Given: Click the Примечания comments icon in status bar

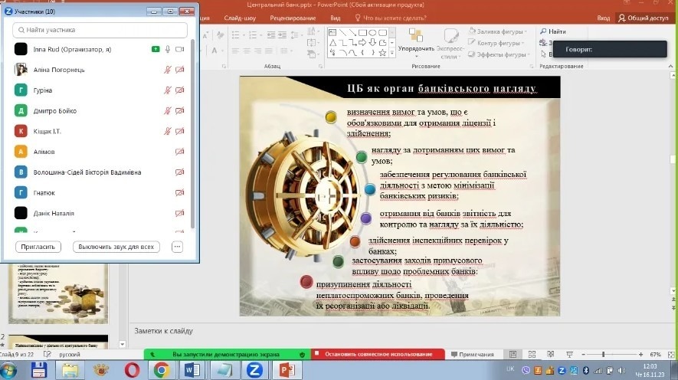Looking at the screenshot, I should pyautogui.click(x=473, y=355).
